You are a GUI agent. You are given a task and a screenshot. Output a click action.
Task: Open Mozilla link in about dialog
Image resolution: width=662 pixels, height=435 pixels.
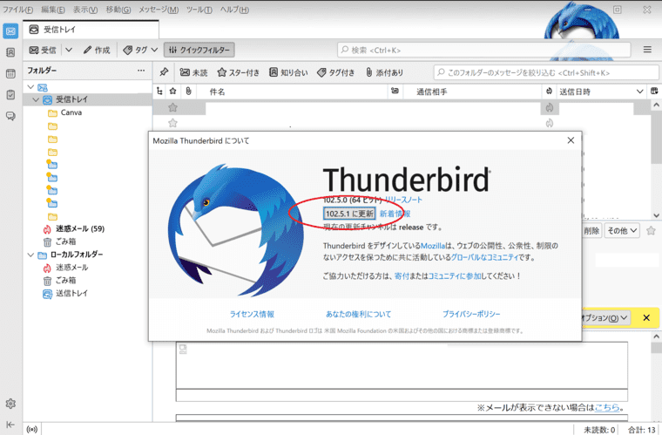433,245
